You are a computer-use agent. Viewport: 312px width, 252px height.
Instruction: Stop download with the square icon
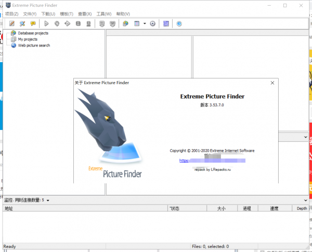tap(78, 24)
